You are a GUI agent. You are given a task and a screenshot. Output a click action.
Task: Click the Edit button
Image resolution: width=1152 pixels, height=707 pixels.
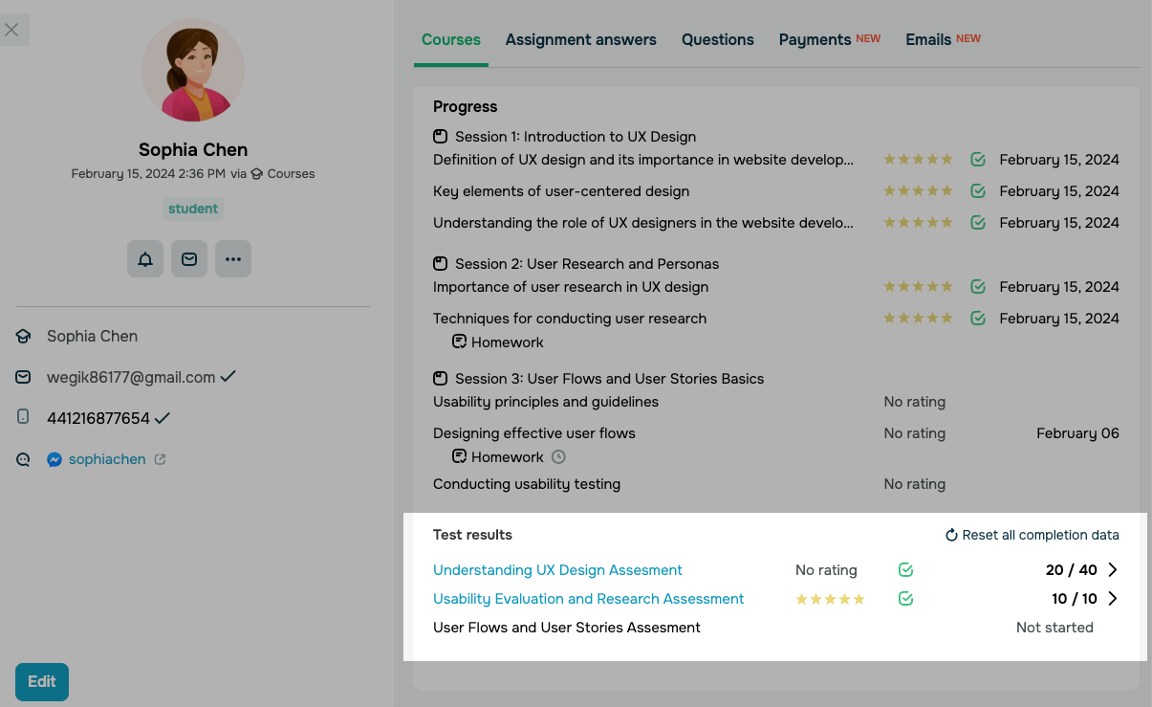pos(42,682)
